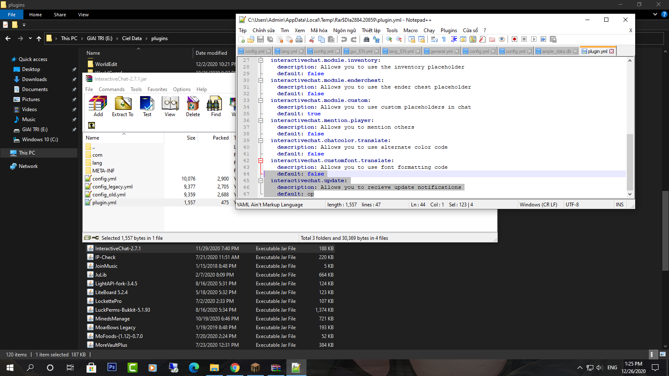
Task: Toggle Word Wrap in the Notepad++ toolbar
Action: click(434, 39)
